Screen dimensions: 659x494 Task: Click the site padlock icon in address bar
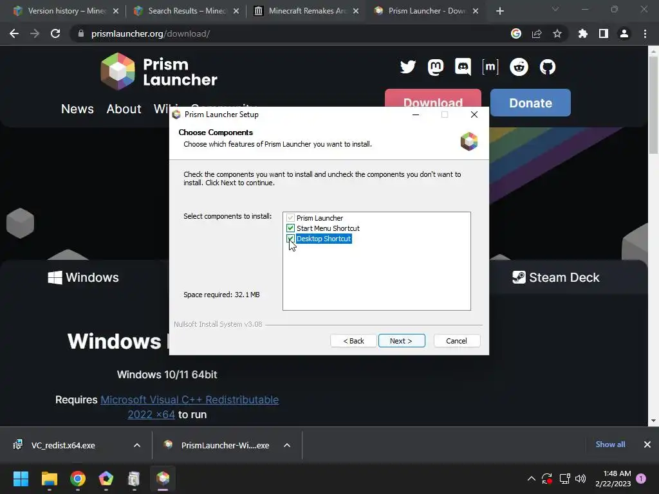pos(81,33)
